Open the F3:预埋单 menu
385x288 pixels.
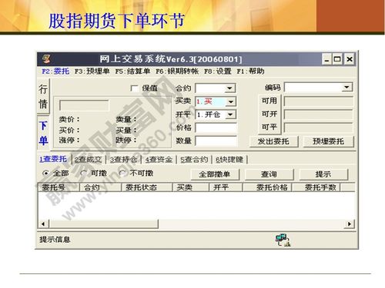92,71
